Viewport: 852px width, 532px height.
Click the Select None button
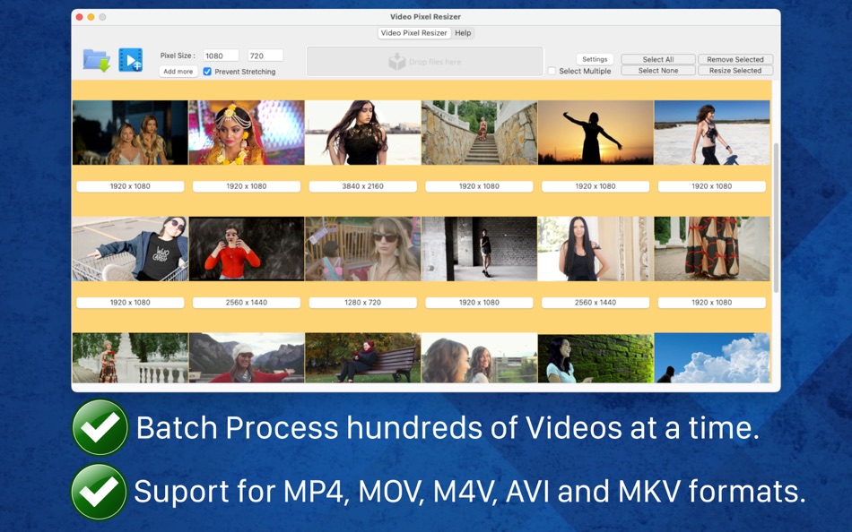coord(658,71)
